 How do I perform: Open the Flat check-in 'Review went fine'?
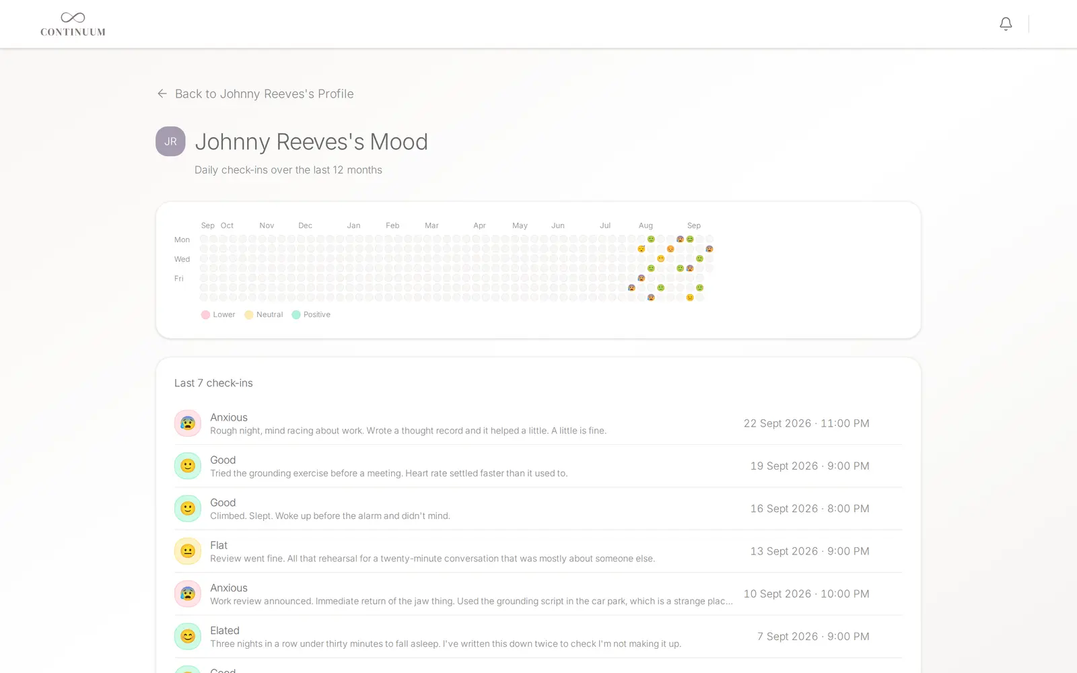click(x=538, y=551)
